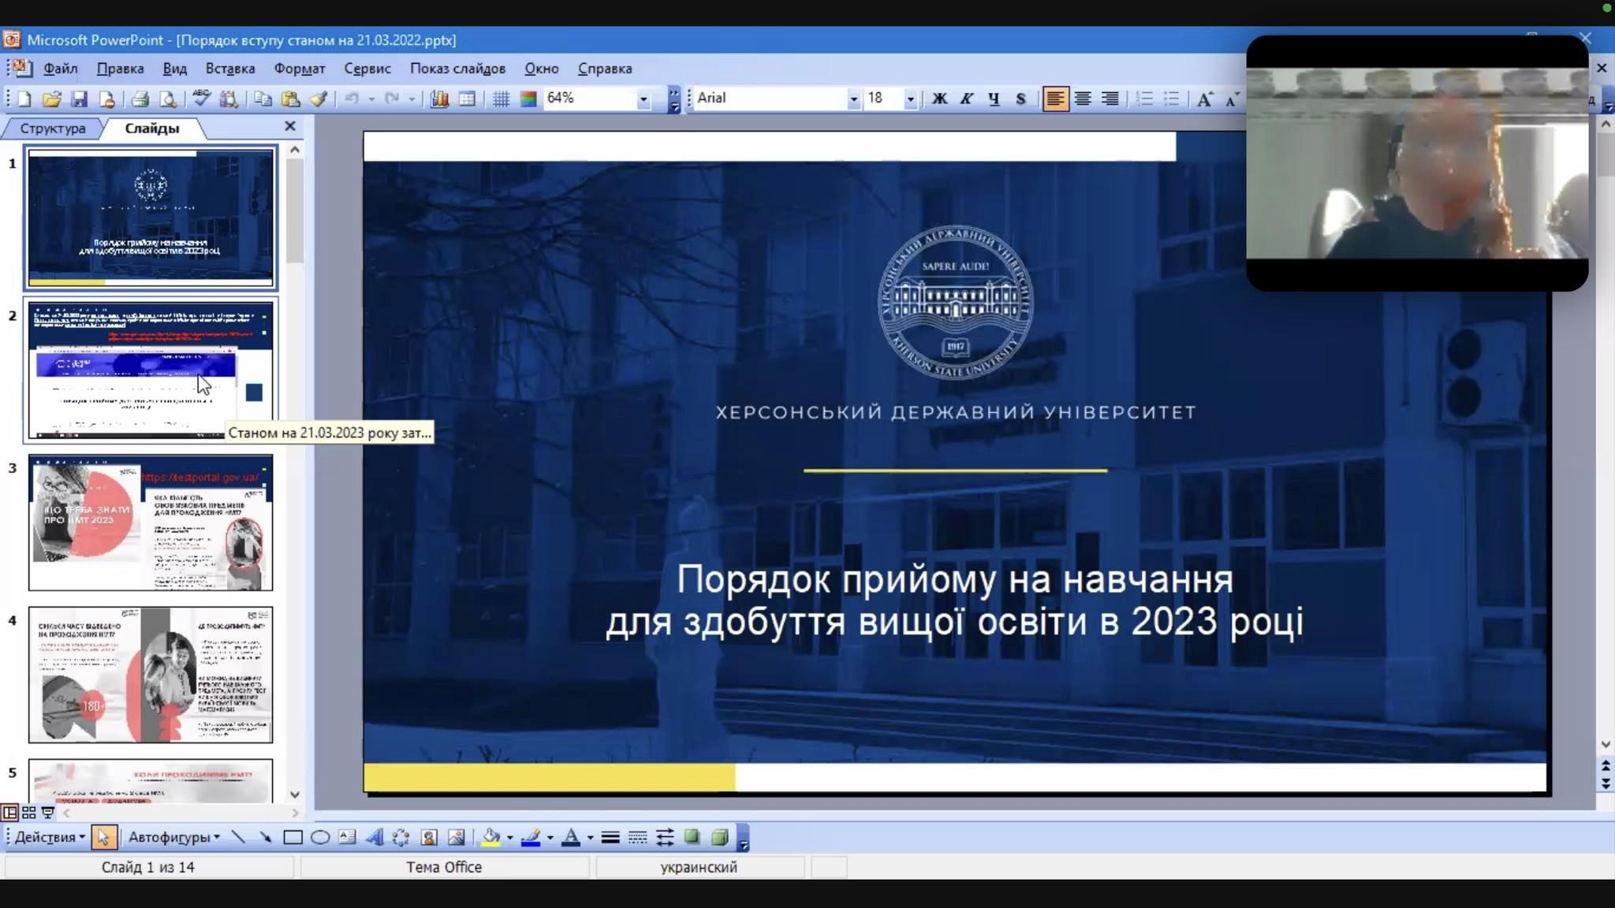The image size is (1615, 908).
Task: Toggle underline (Ч) formatting
Action: [994, 99]
